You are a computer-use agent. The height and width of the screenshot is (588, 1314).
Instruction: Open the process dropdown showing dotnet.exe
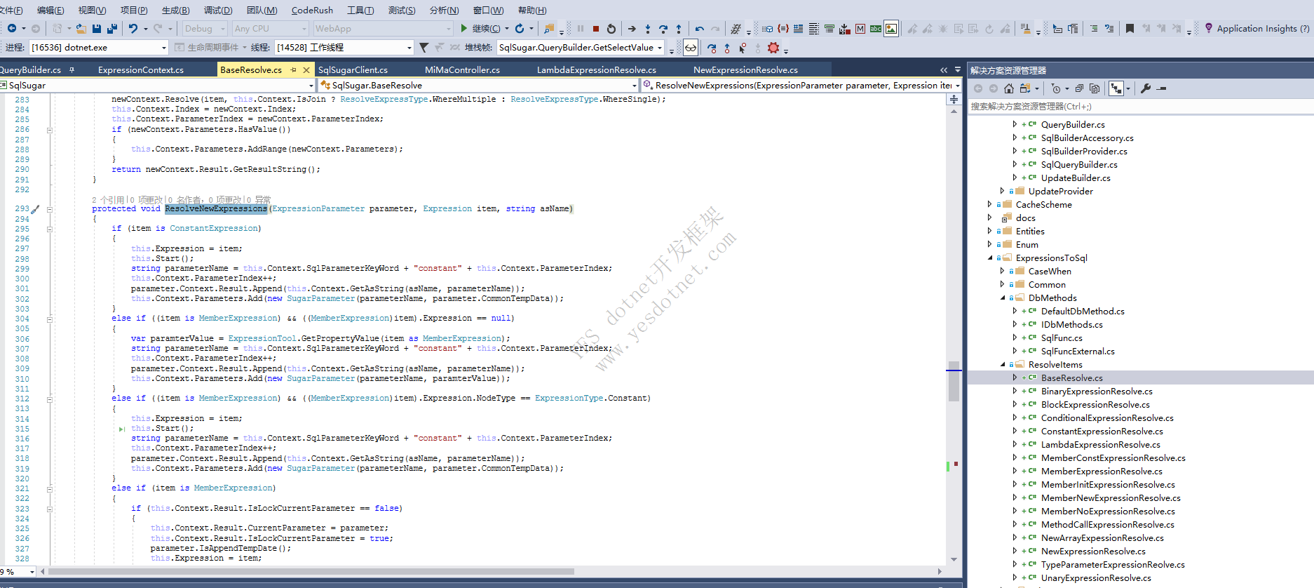(99, 48)
